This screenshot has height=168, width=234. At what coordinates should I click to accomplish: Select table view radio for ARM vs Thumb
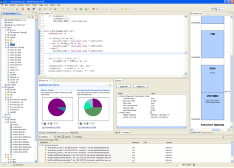[x=55, y=123]
